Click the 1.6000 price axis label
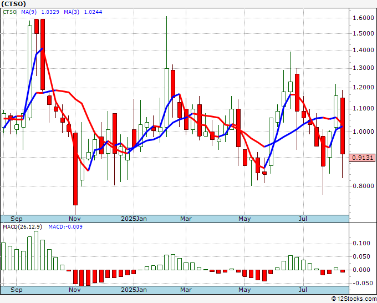 click(363, 18)
